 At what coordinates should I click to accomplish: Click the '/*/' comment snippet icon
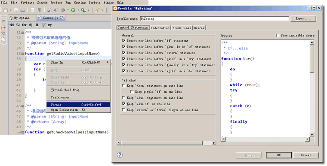18,25
